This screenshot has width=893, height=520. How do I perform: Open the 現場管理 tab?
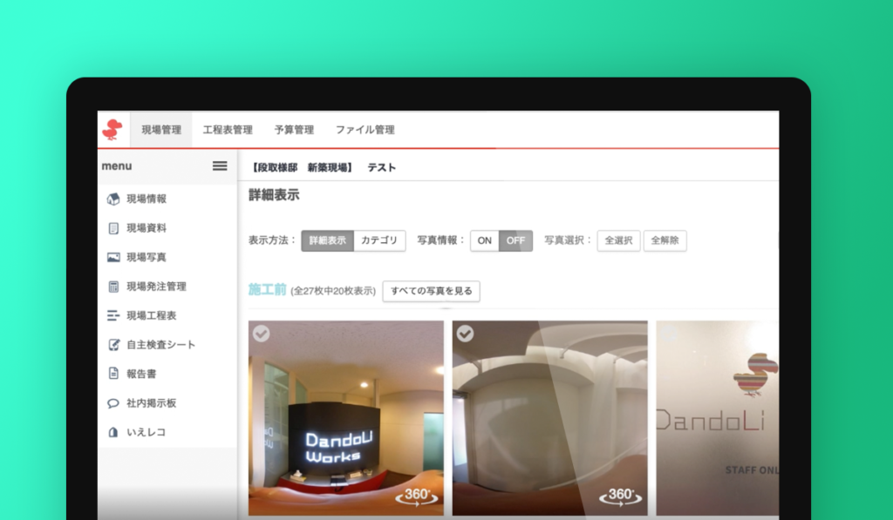[x=161, y=130]
